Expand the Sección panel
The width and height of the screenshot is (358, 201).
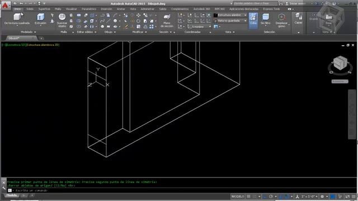click(x=166, y=32)
